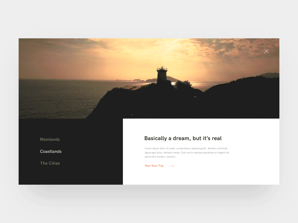Select the lighthouse hero photo
Screen dimensions: 298x223
point(149,74)
